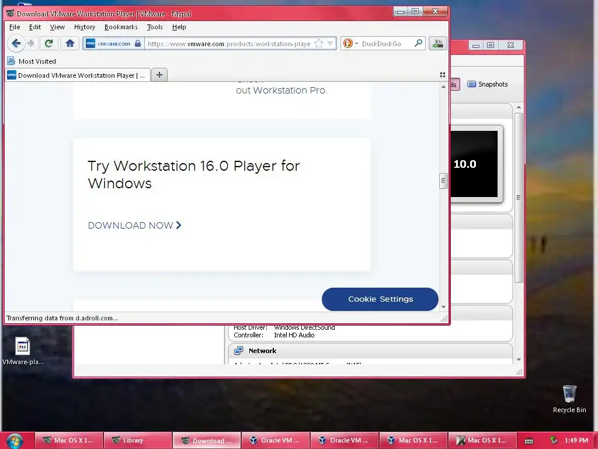
Task: Open the VMware-pla... desktop file
Action: pos(23,351)
